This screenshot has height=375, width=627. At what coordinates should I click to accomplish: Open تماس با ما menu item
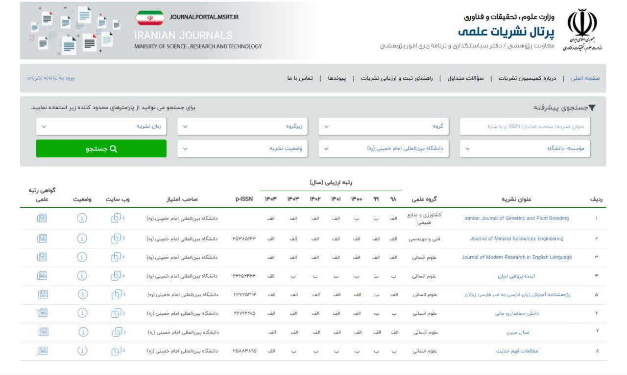click(x=300, y=78)
